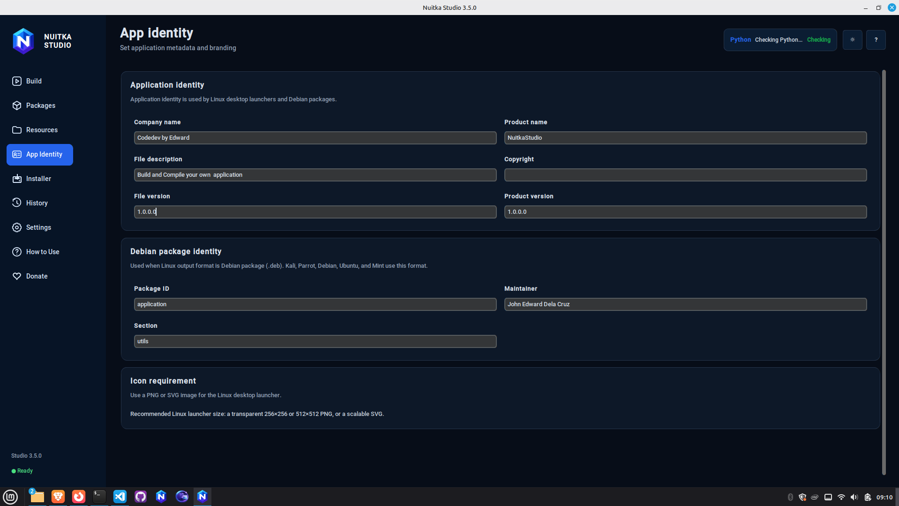The width and height of the screenshot is (899, 506).
Task: Open GitHub Desktop from taskbar
Action: (141, 497)
